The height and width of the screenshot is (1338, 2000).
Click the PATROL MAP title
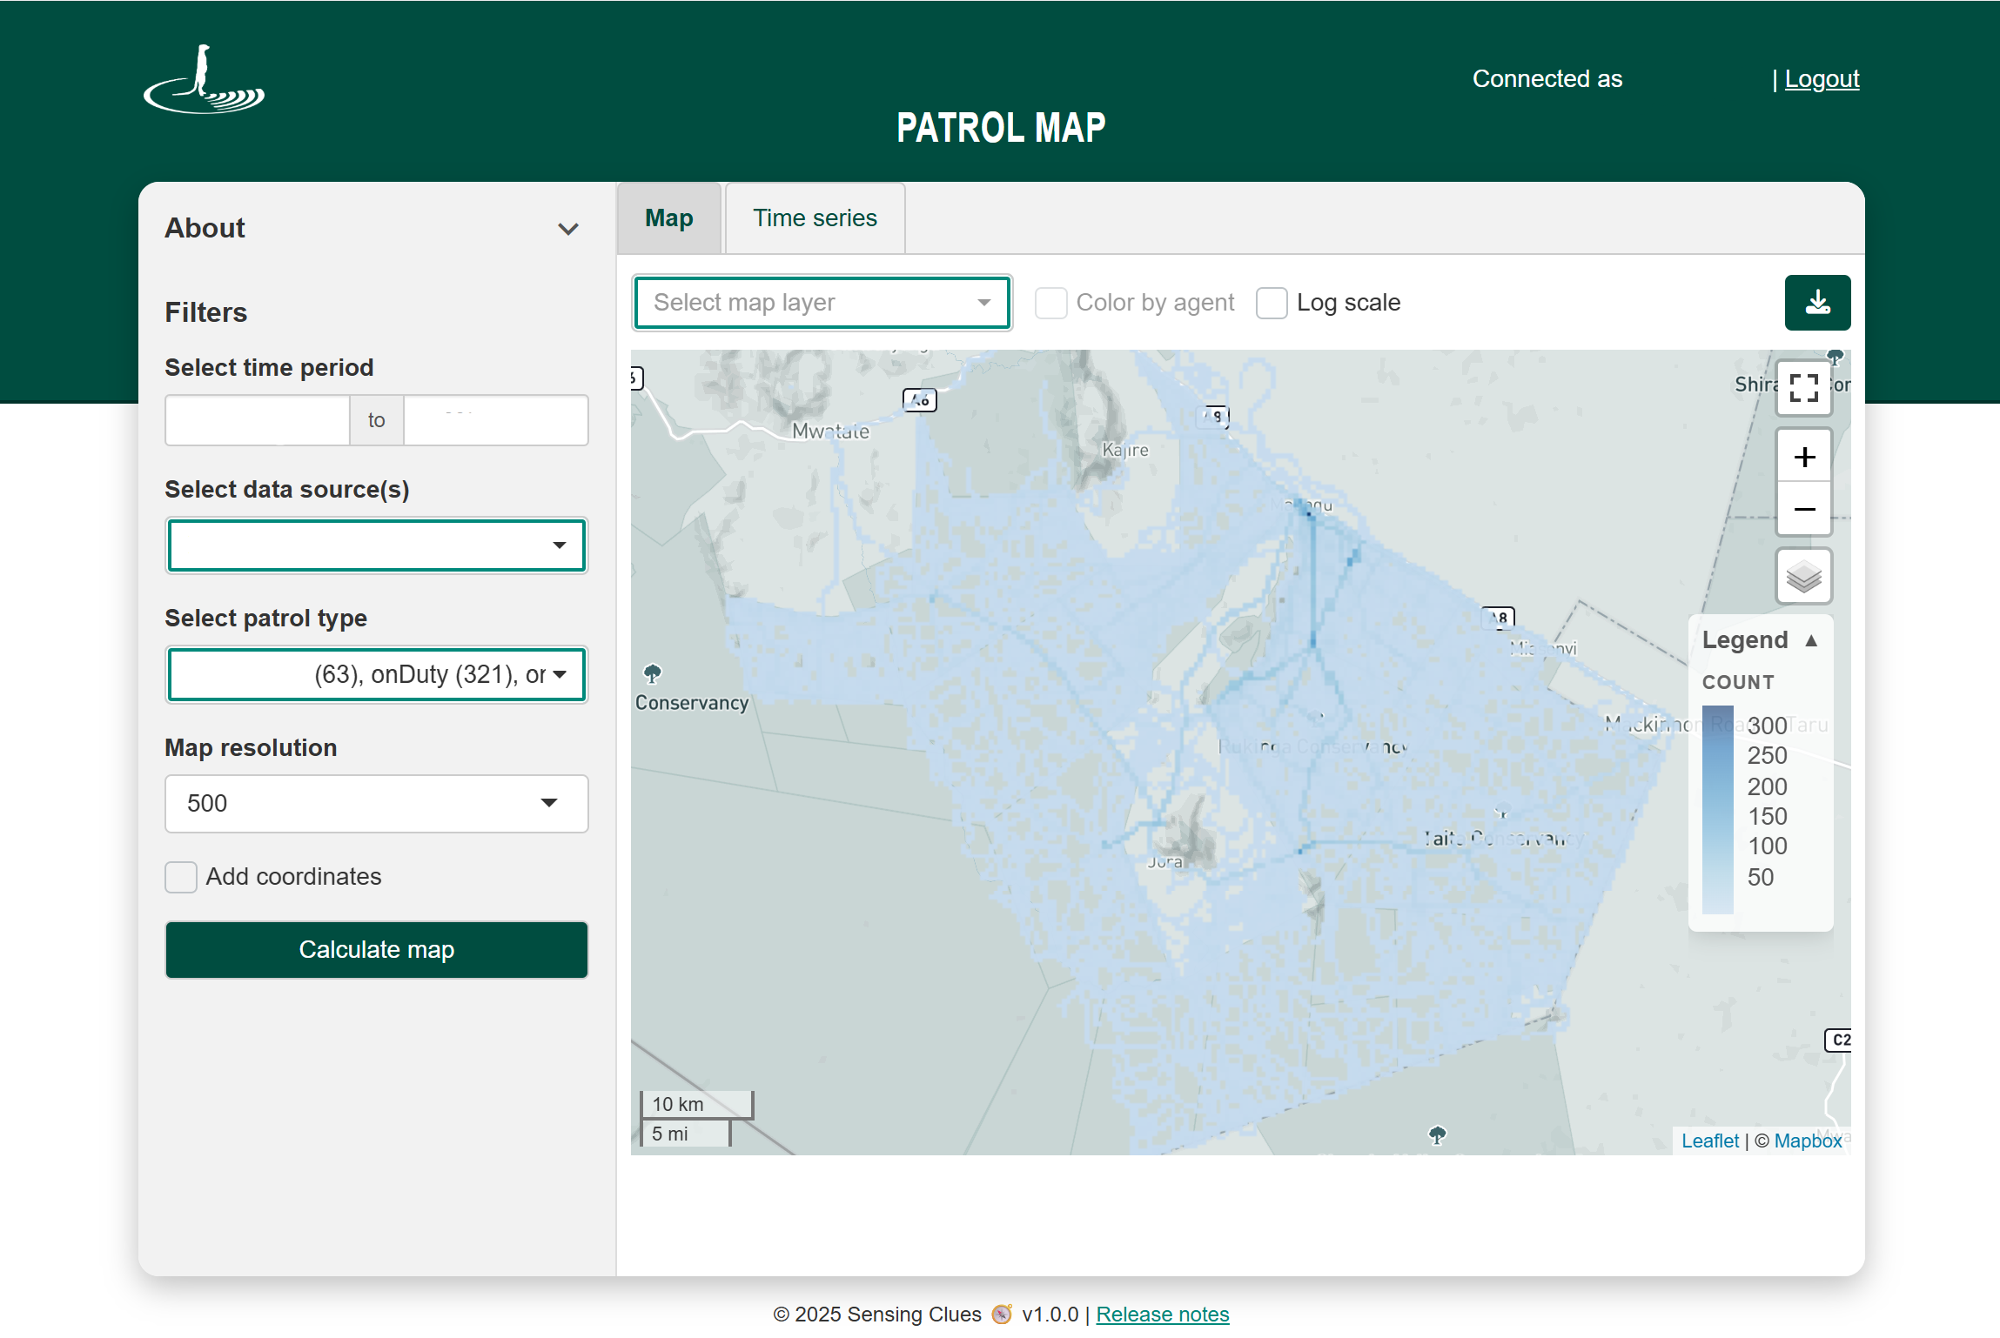pos(1000,128)
